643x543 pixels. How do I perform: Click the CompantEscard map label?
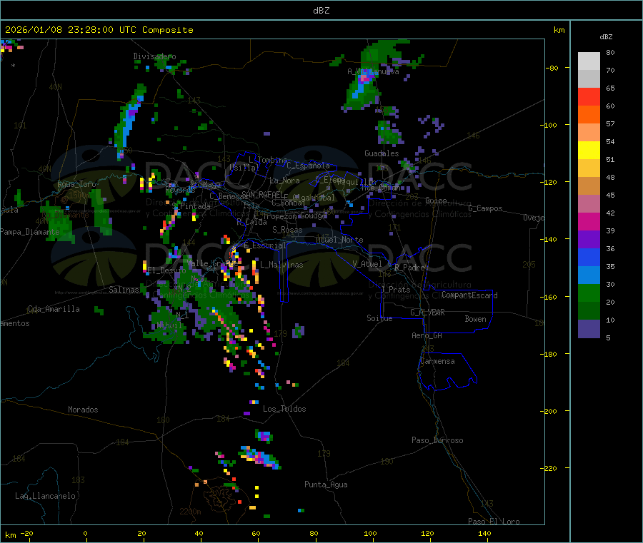[469, 295]
